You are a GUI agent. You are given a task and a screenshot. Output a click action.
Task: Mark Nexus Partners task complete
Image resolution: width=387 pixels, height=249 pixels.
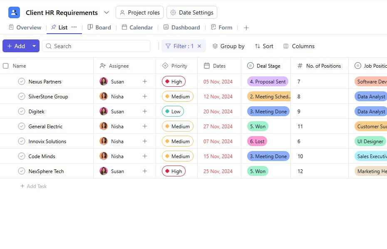point(22,82)
